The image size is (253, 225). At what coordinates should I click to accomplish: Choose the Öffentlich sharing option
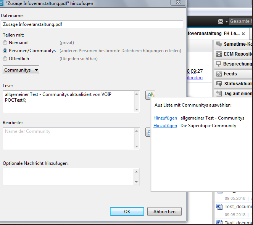(5, 59)
